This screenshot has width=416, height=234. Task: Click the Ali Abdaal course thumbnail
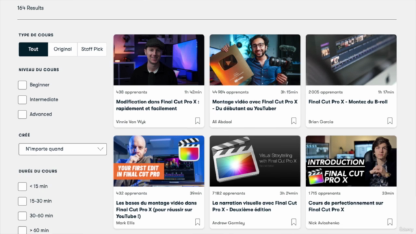coord(255,60)
